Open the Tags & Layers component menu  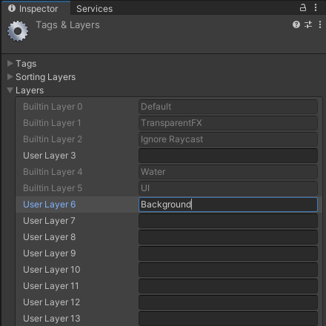320,24
